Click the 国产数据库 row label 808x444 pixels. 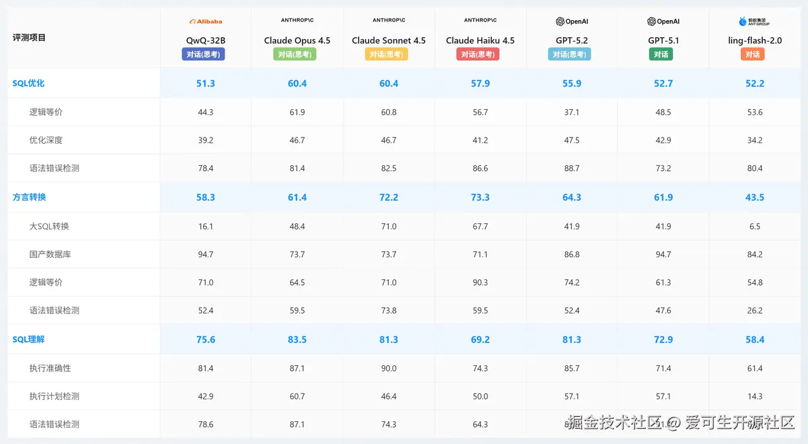point(50,254)
